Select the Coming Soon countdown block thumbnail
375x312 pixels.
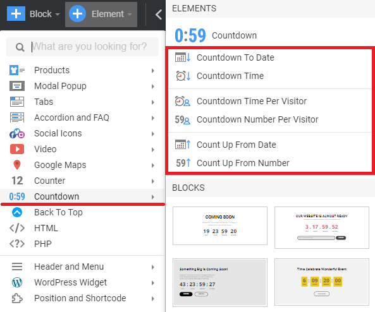click(x=220, y=225)
